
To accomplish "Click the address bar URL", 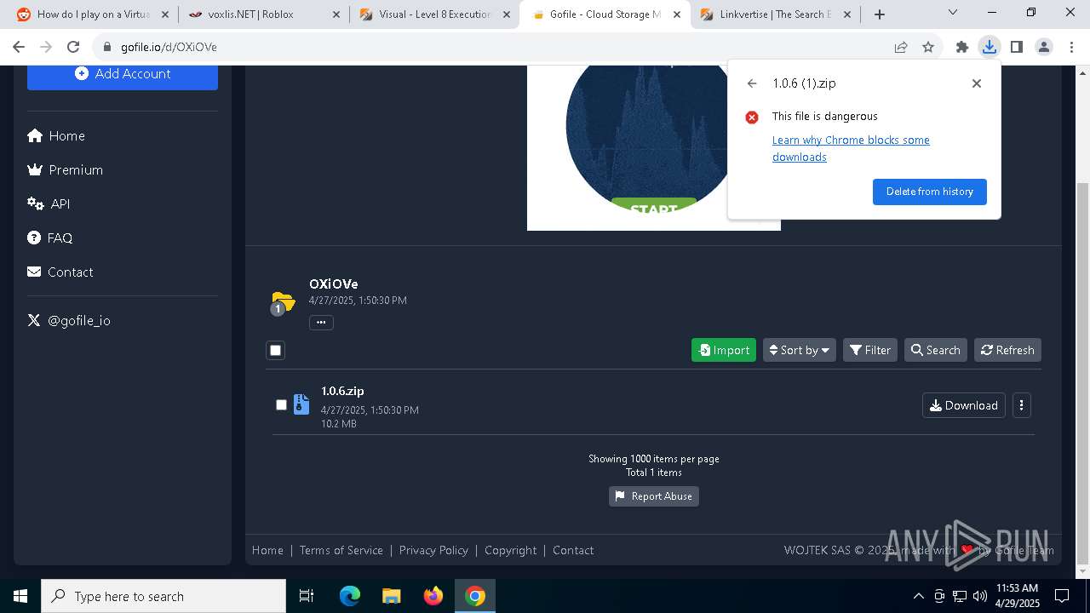I will (169, 48).
